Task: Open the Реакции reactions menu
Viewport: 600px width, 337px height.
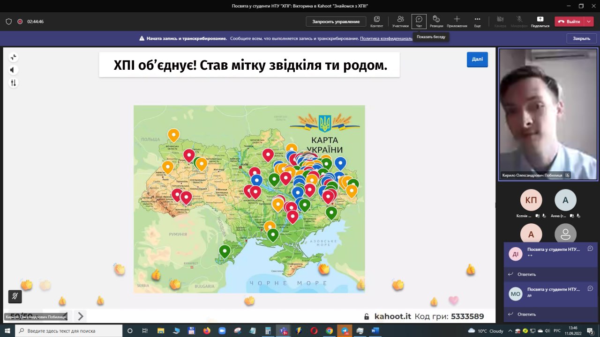Action: tap(436, 21)
